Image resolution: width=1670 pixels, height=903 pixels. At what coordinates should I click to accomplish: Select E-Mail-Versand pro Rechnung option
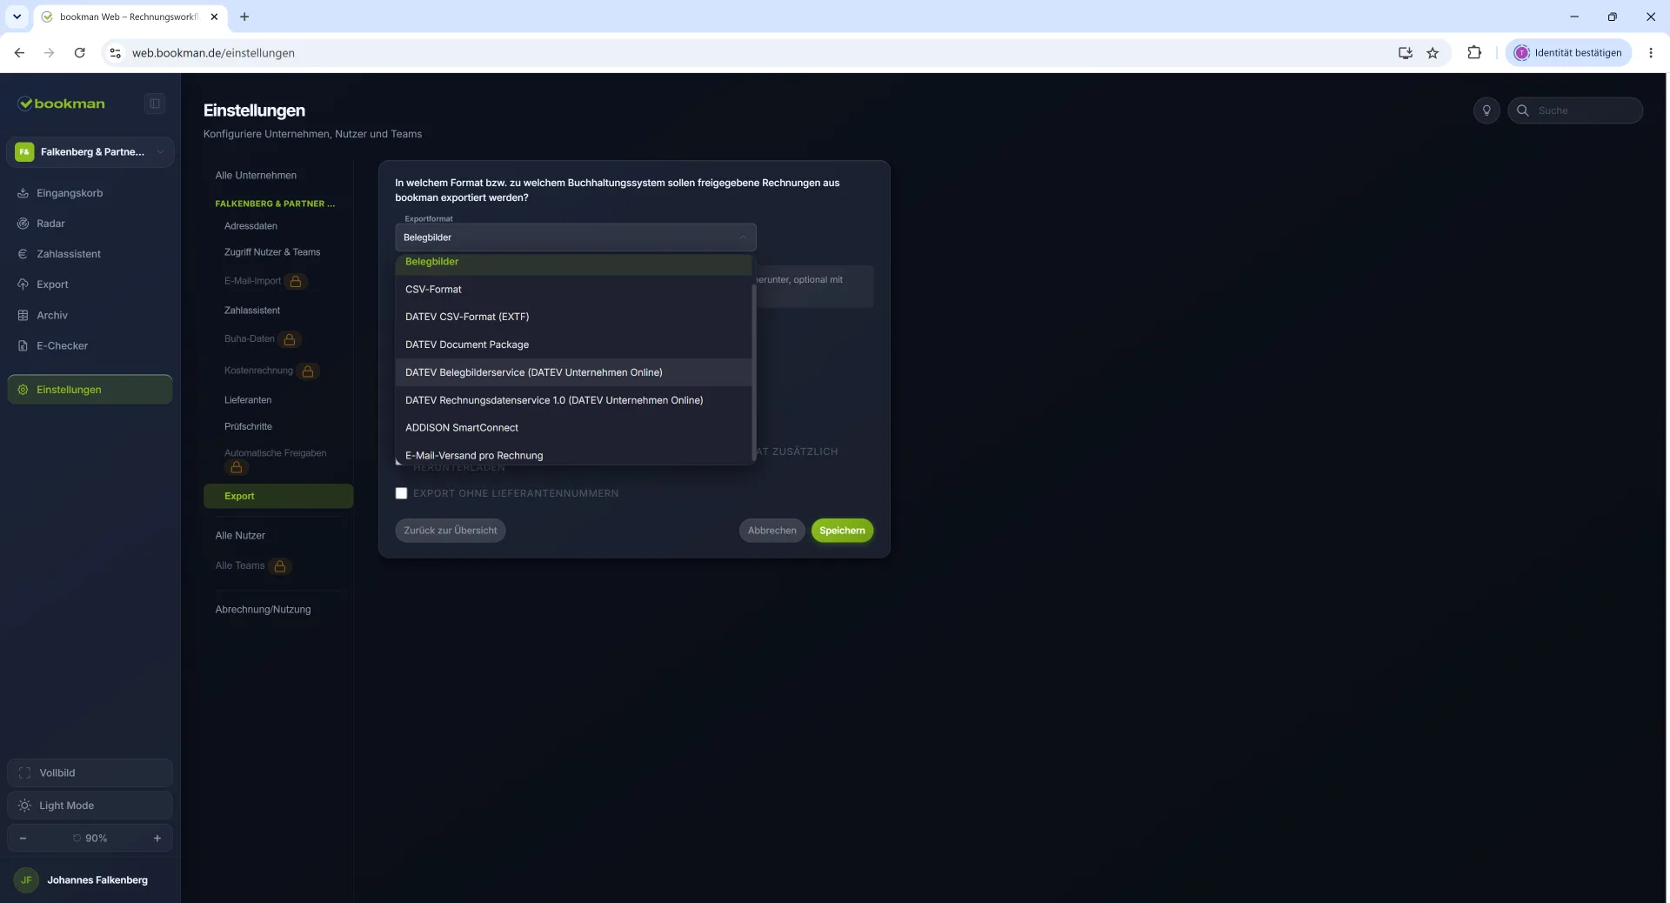[573, 454]
